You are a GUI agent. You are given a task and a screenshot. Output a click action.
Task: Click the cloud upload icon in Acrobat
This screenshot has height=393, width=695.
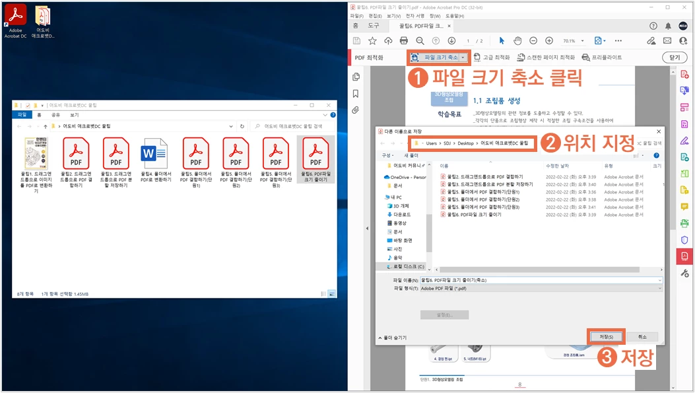[x=388, y=41]
